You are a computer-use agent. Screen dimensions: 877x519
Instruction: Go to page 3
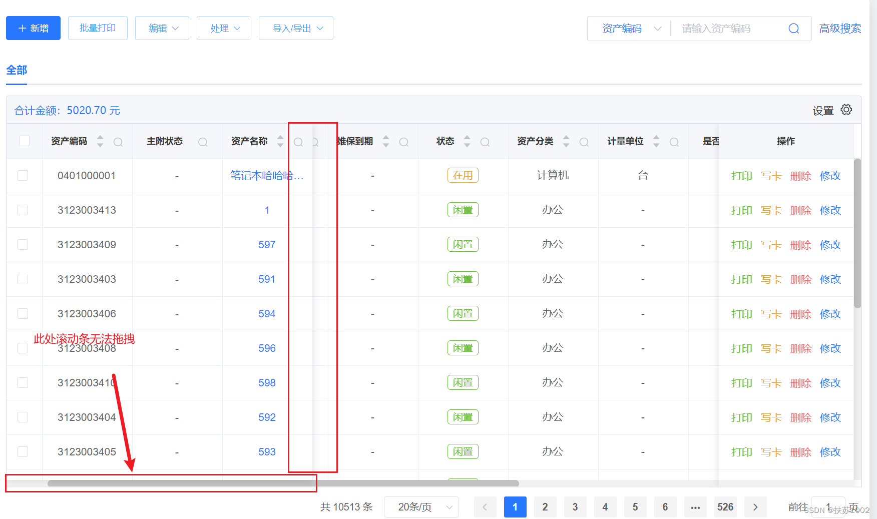click(575, 507)
